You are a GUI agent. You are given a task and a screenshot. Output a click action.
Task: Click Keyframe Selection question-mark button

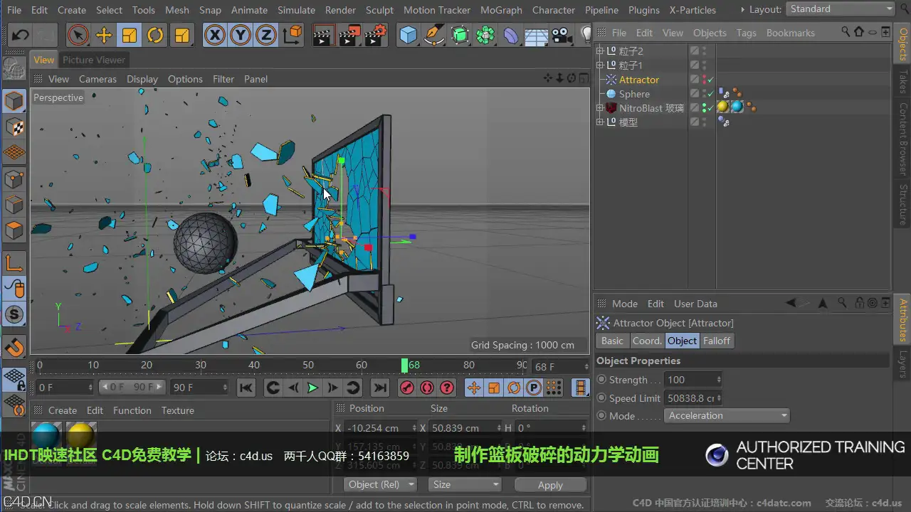[447, 388]
